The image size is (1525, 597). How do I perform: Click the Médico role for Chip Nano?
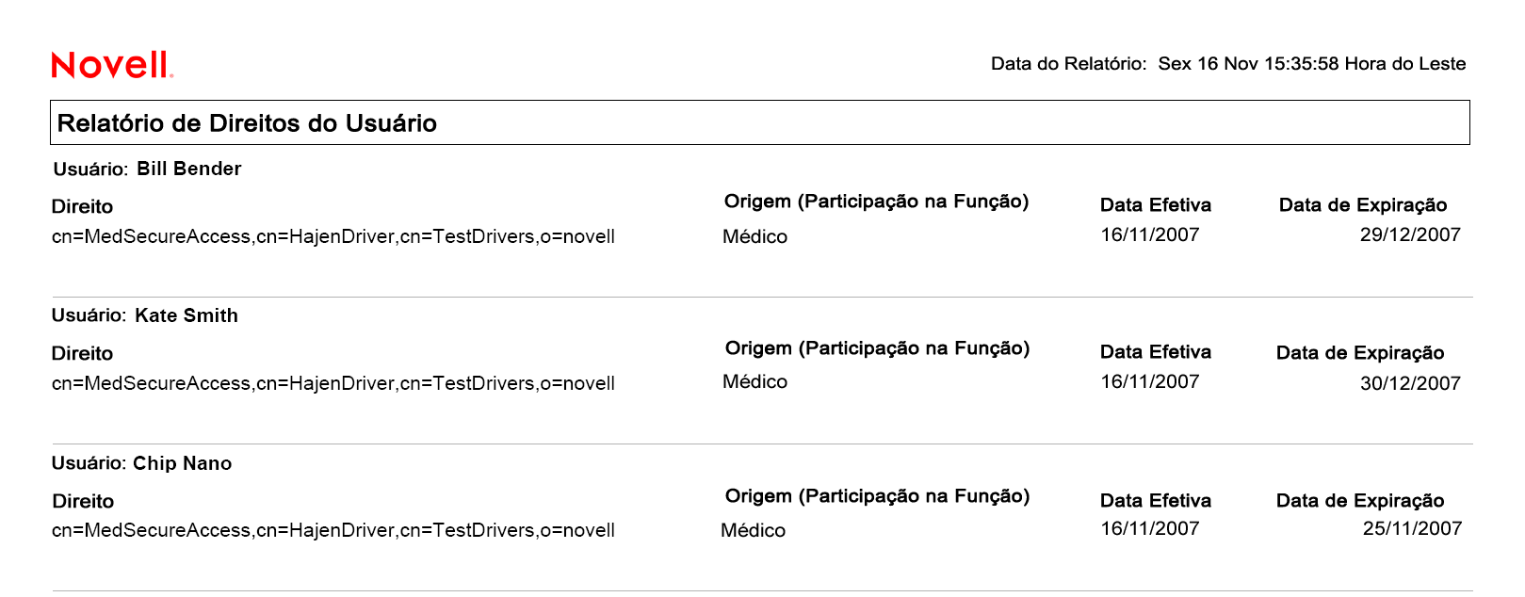753,530
